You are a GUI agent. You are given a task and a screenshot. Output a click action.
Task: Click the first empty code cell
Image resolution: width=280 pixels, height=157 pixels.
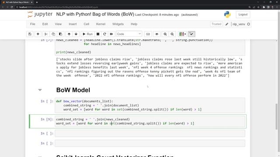(150, 133)
